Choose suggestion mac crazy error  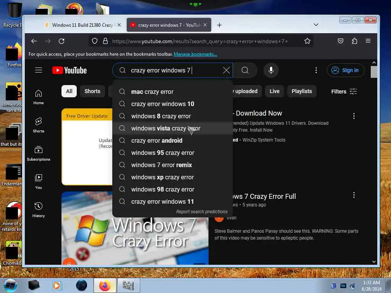[173, 92]
